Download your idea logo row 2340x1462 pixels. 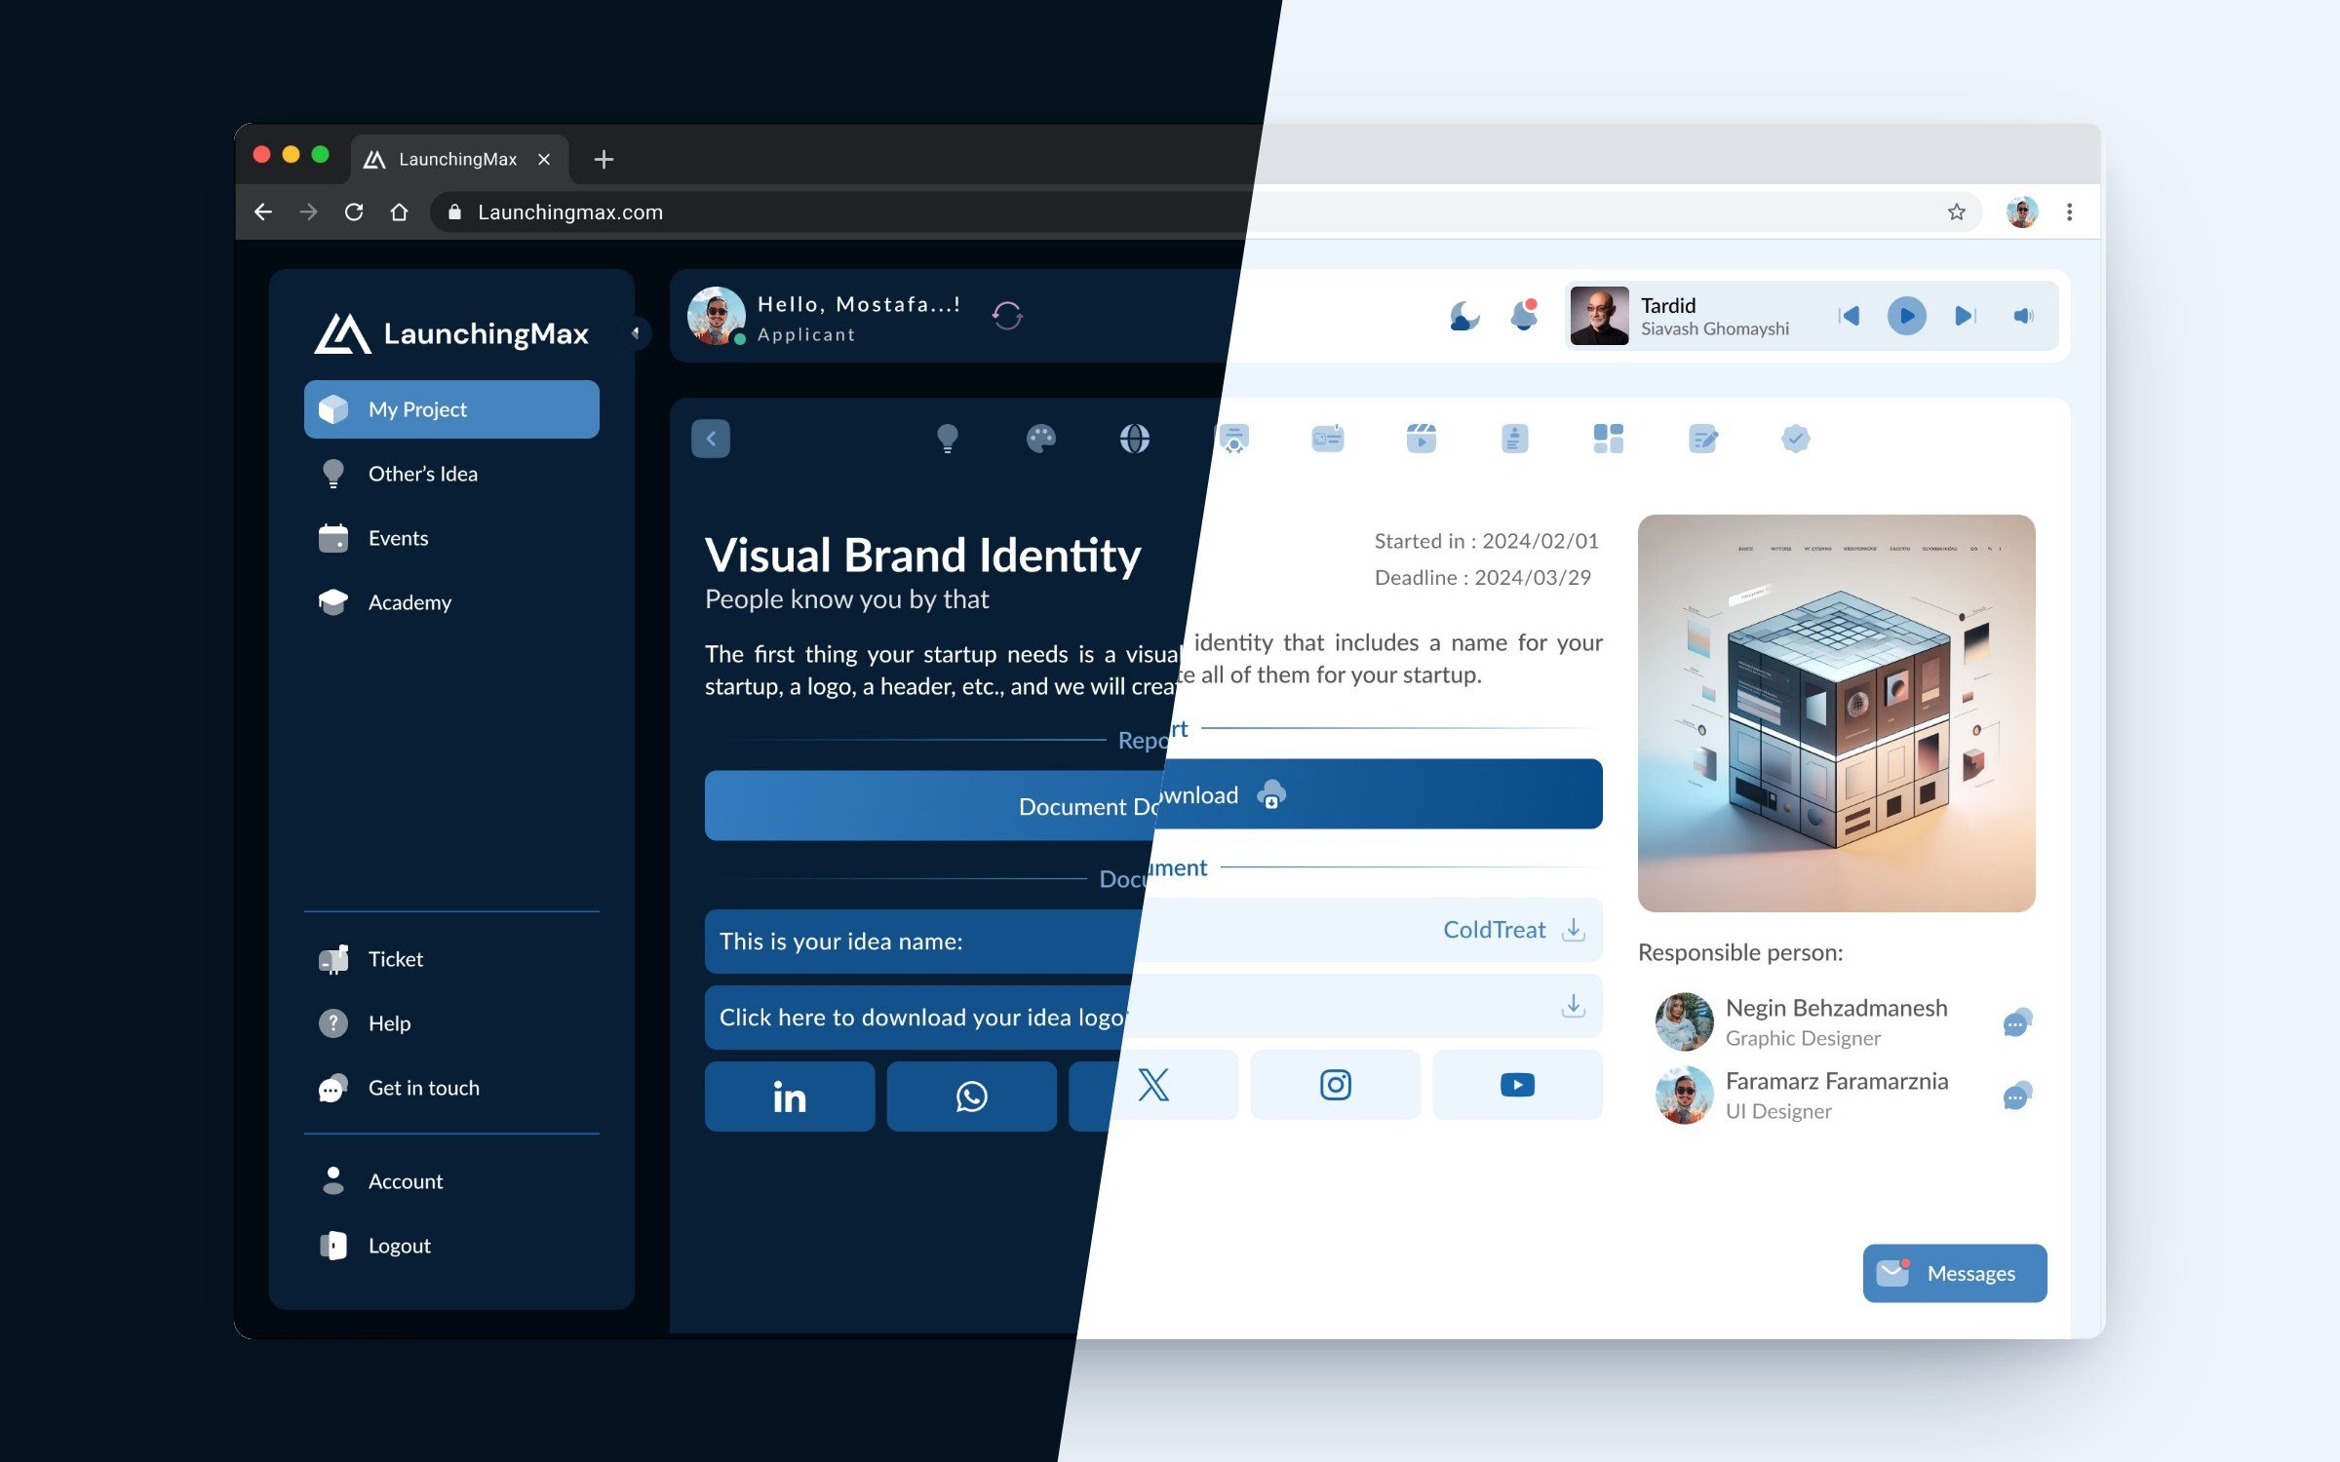pos(1153,1010)
